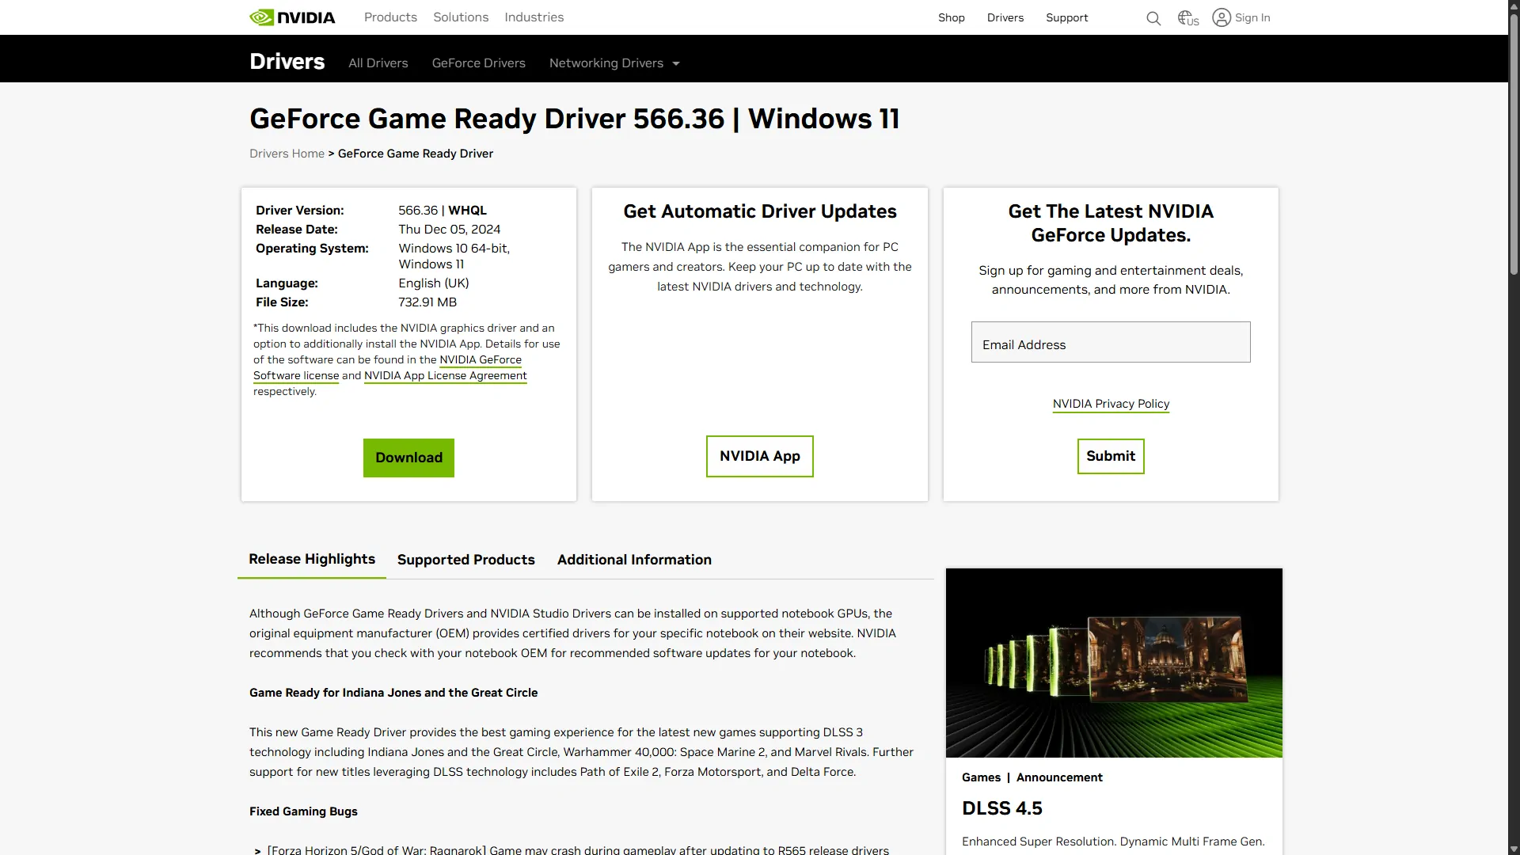Open the NVIDIA GeForce Software license link
Image resolution: width=1520 pixels, height=855 pixels.
pos(481,360)
